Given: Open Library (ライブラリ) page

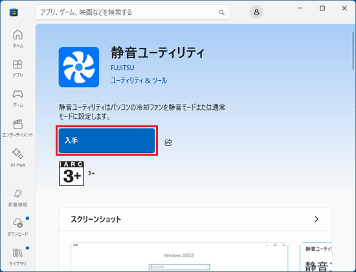Looking at the screenshot, I should pyautogui.click(x=17, y=256).
